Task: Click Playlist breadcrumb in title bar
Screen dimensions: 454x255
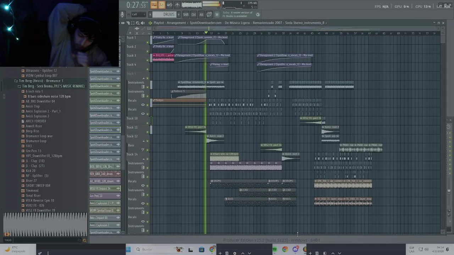Action: [x=159, y=23]
